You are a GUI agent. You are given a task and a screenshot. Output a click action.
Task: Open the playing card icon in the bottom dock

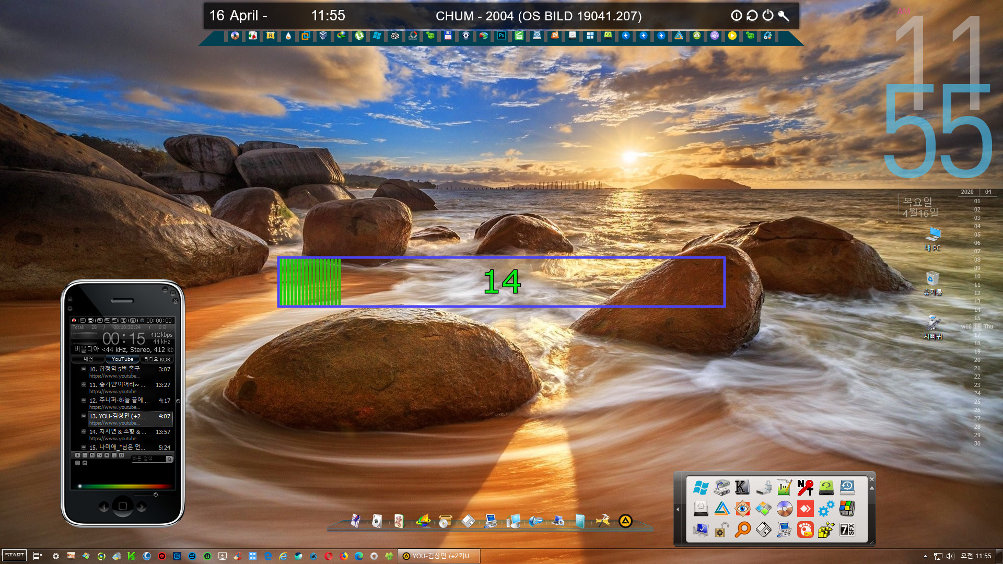click(377, 521)
